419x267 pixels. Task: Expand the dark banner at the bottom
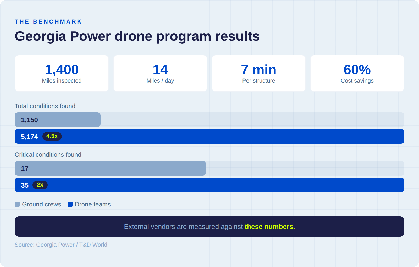pos(210,227)
